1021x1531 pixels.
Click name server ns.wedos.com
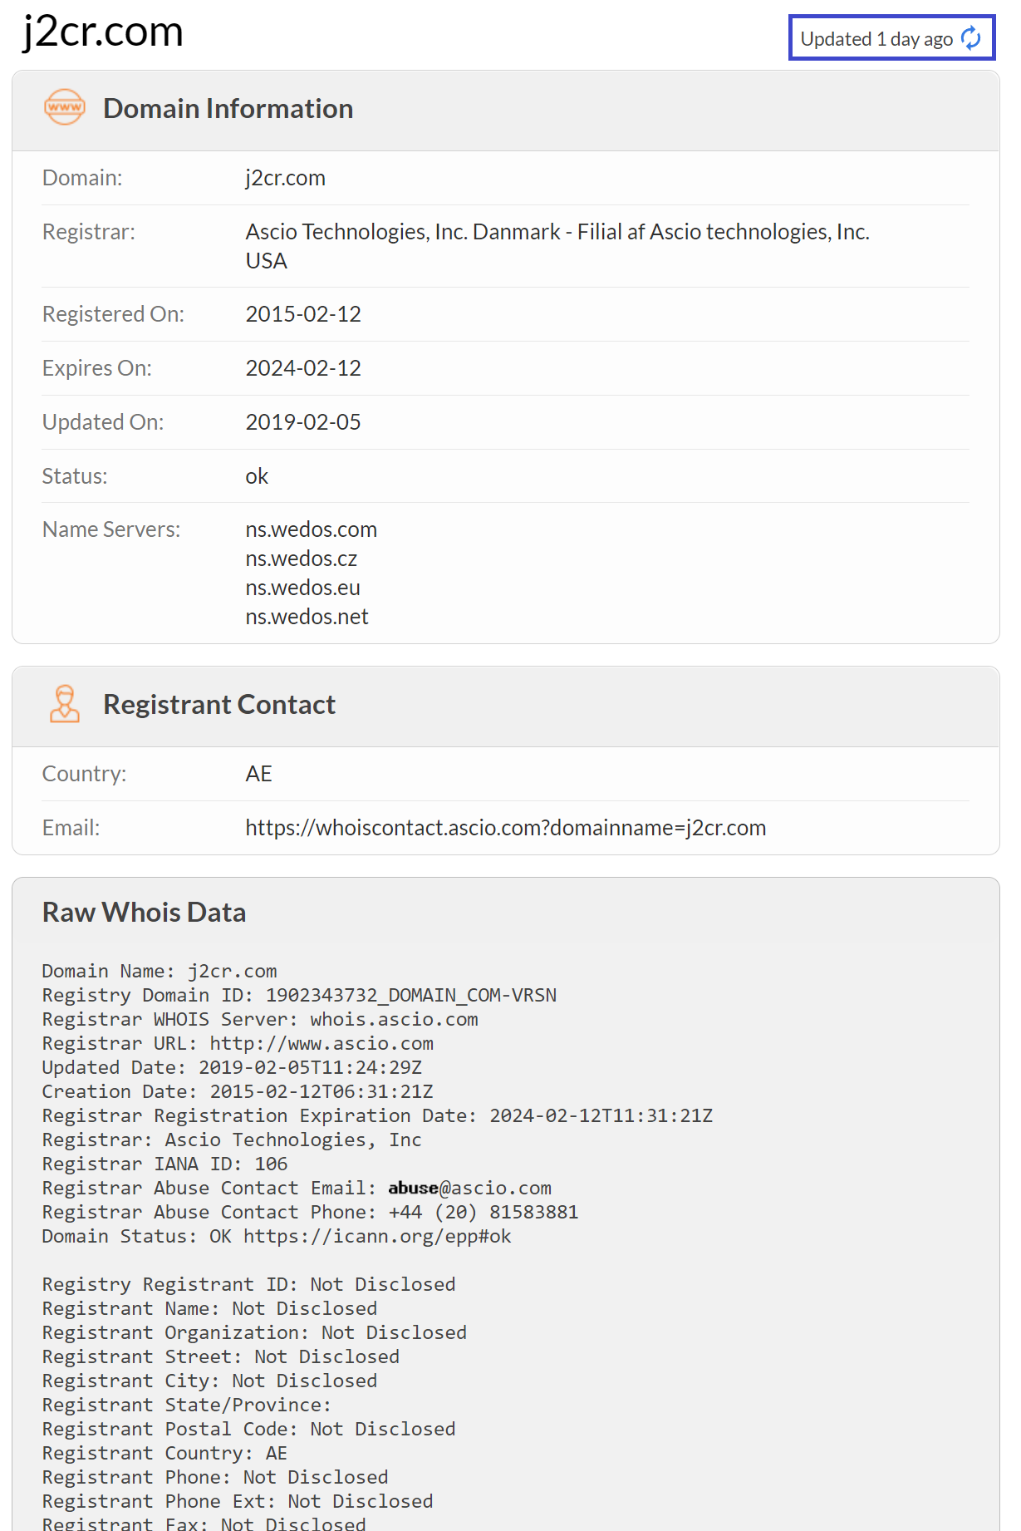pos(311,529)
